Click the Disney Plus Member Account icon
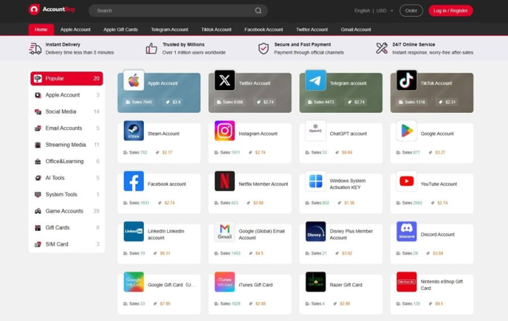Screen dimensions: 508x321 pos(315,231)
